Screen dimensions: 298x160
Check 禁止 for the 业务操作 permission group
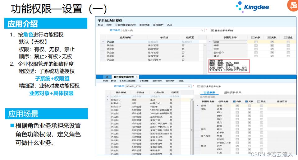288,53
